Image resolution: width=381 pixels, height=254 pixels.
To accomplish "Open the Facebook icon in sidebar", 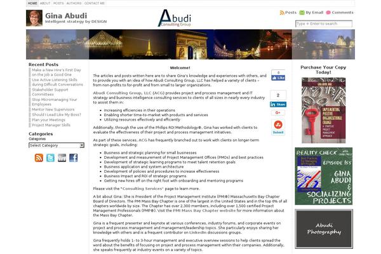I will tap(74, 157).
